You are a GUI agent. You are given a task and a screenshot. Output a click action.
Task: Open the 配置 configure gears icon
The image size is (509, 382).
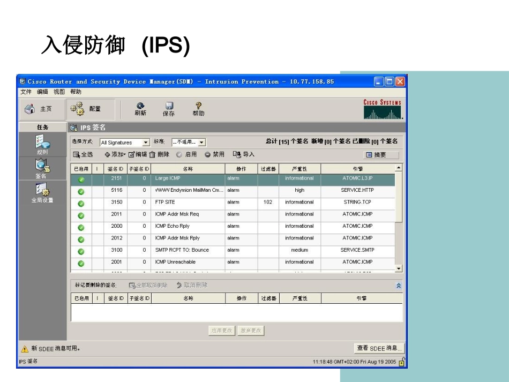pyautogui.click(x=77, y=109)
